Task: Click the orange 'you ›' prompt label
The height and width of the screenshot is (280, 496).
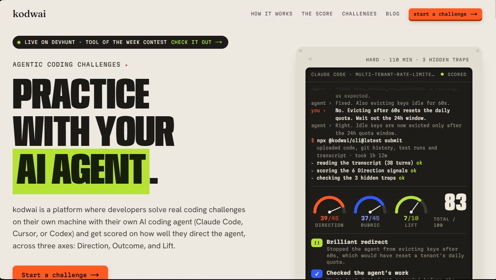Action: click(318, 111)
